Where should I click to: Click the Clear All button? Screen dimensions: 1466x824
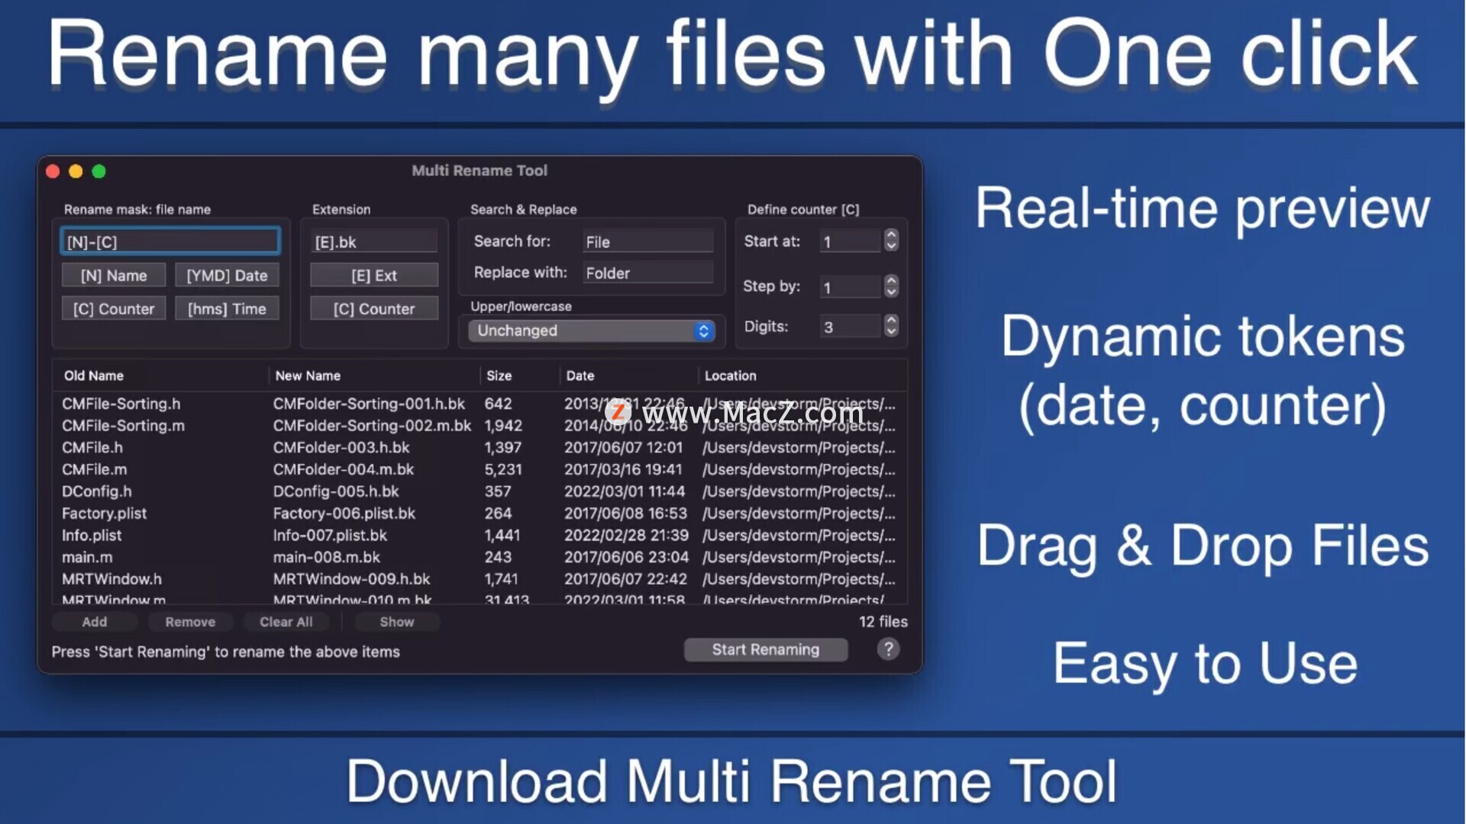click(286, 622)
